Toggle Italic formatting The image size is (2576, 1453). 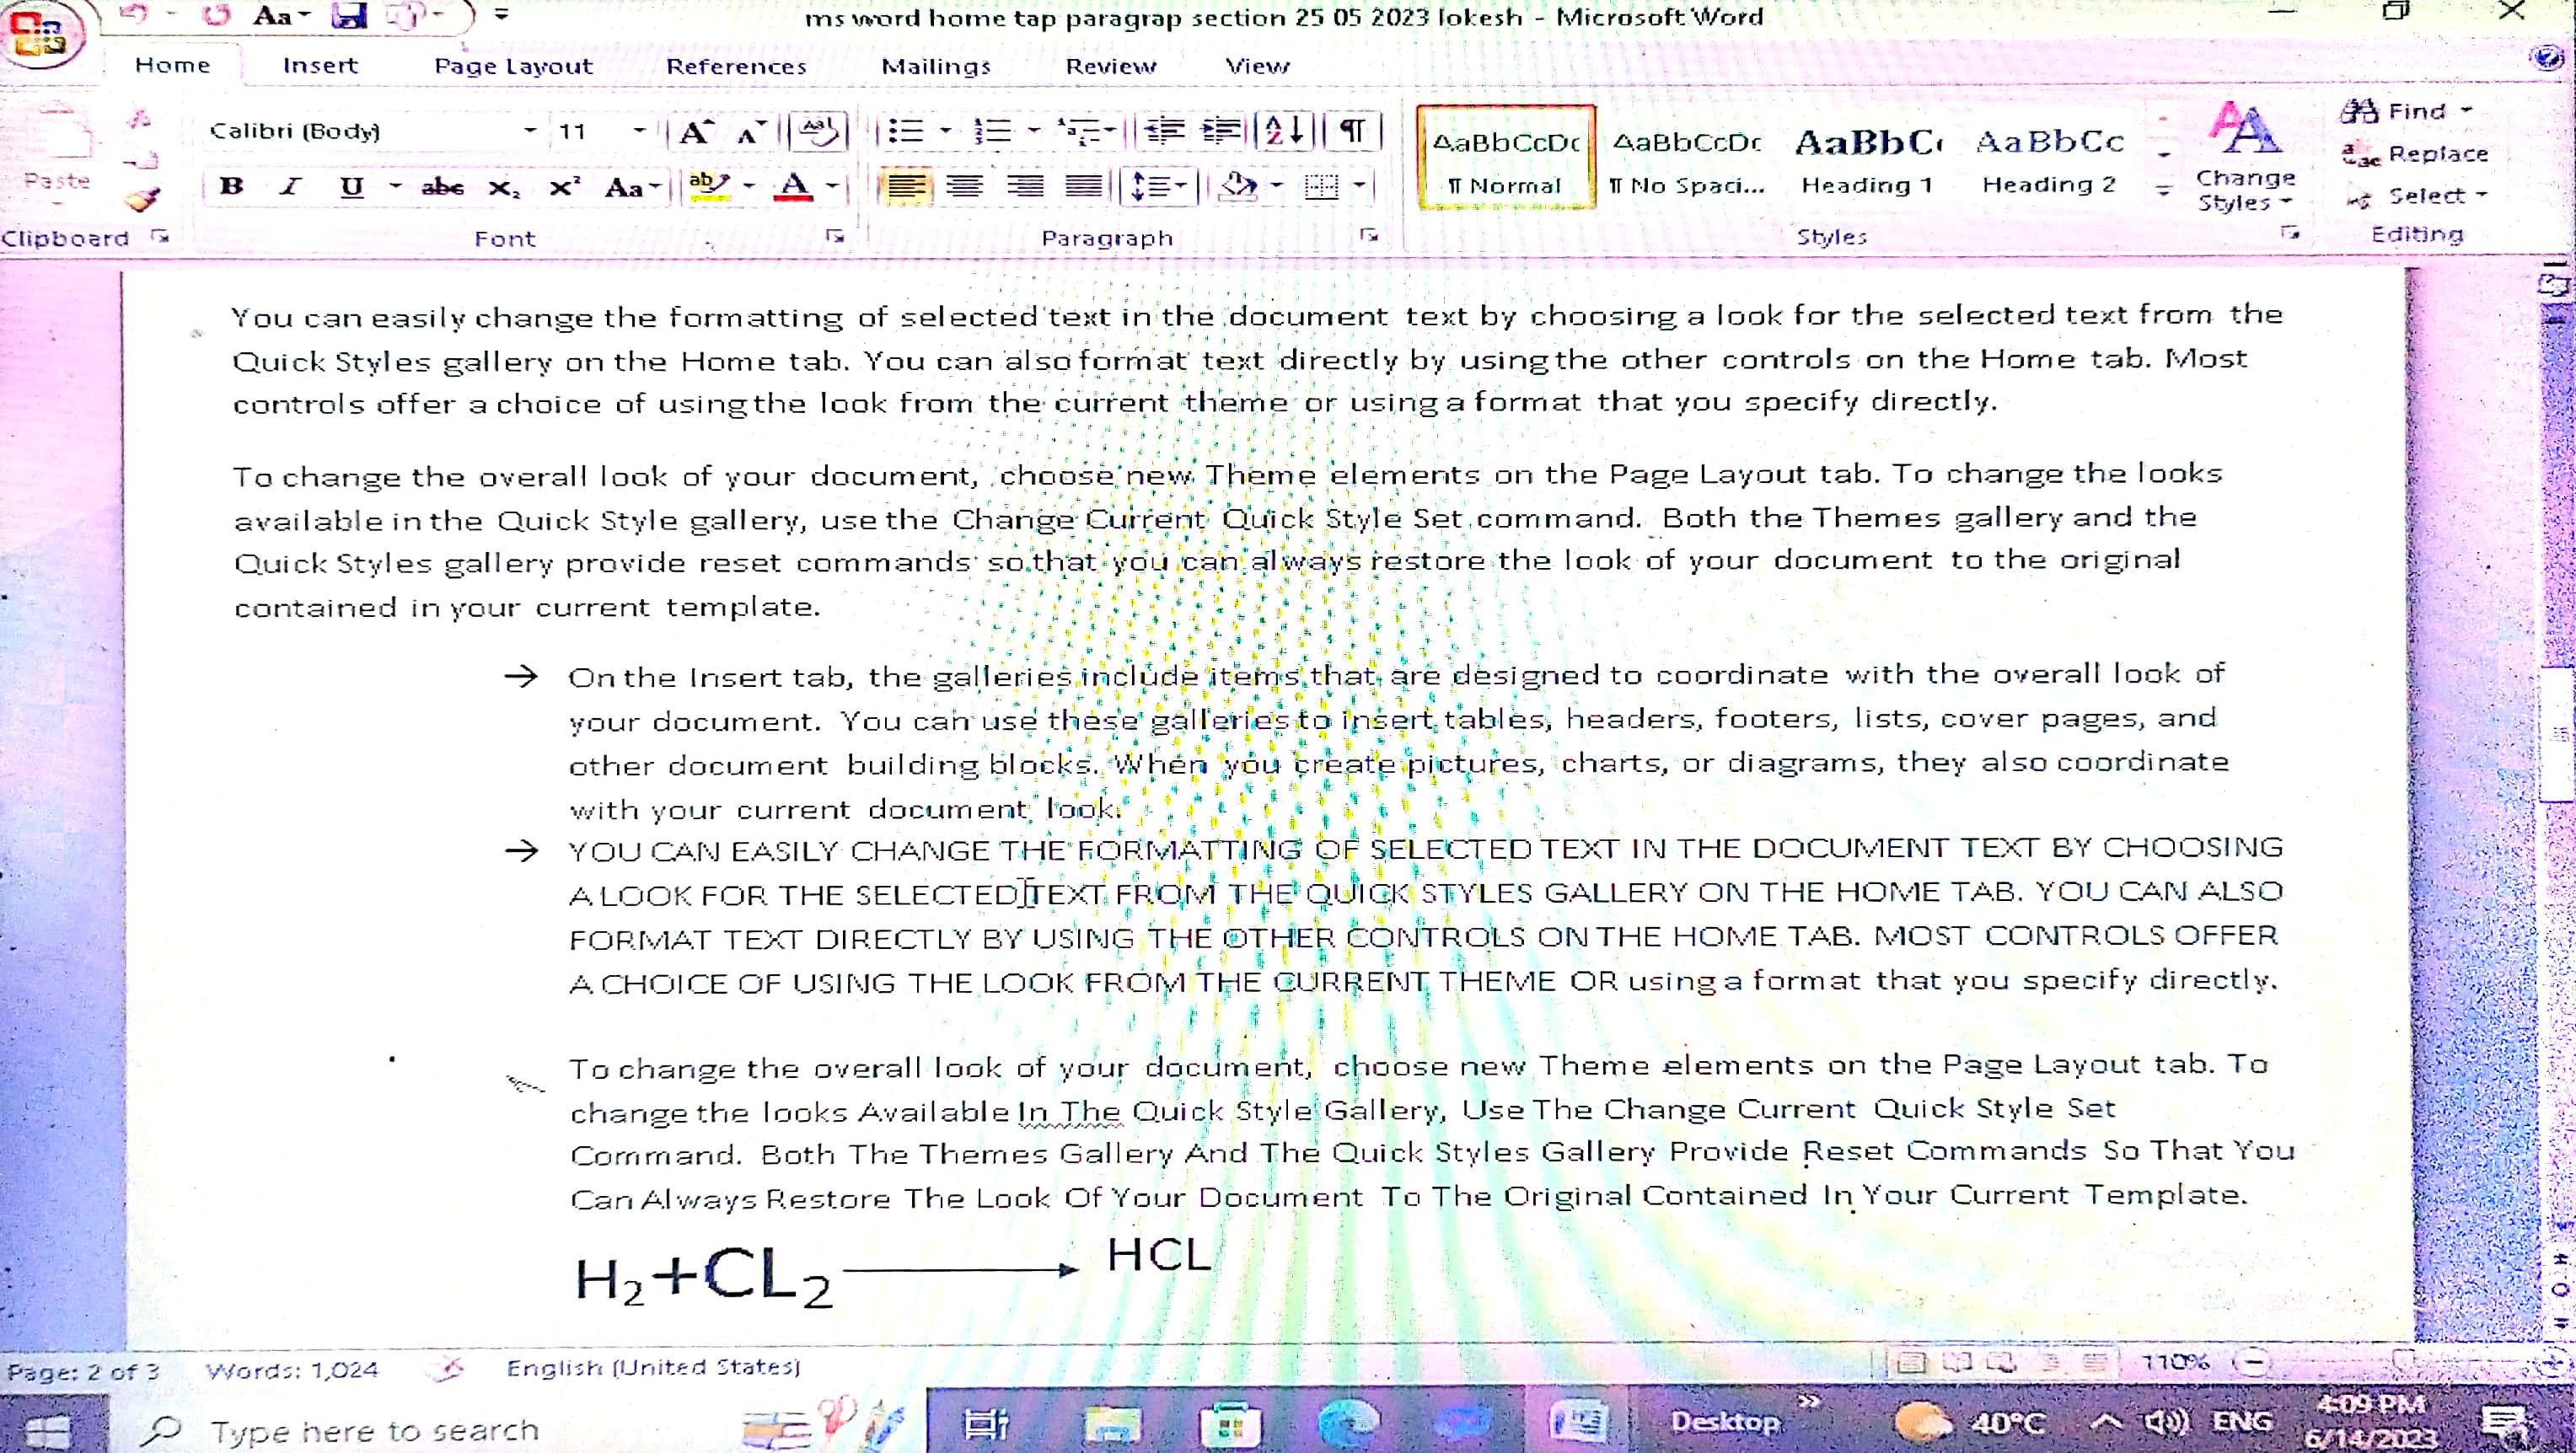[290, 186]
